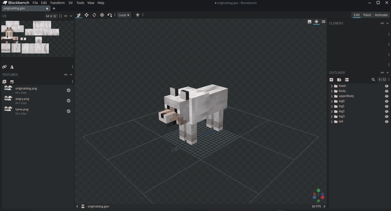Collapse the UV panel
Image resolution: width=391 pixels, height=211 pixels.
[x=71, y=16]
